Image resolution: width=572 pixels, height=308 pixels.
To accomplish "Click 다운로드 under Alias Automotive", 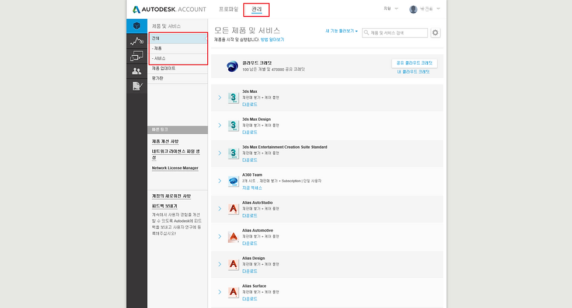I will pos(250,243).
